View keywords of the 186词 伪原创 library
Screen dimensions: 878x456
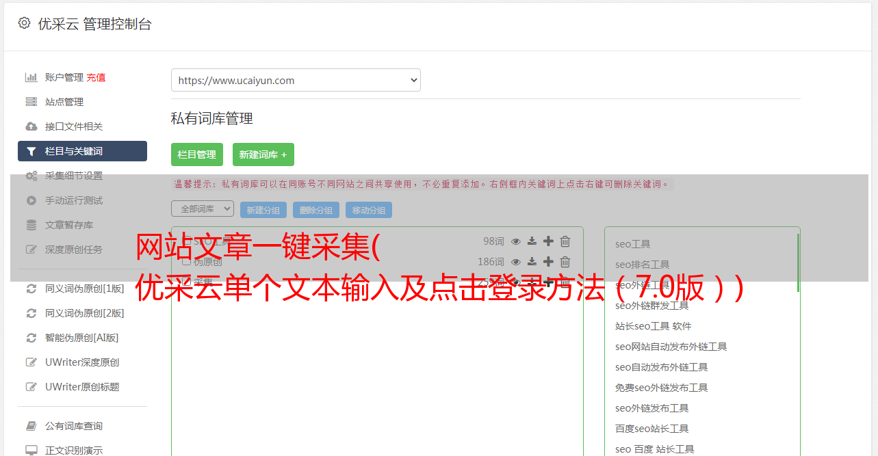click(516, 262)
